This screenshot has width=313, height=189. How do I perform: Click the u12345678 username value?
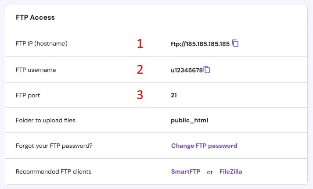(x=187, y=70)
